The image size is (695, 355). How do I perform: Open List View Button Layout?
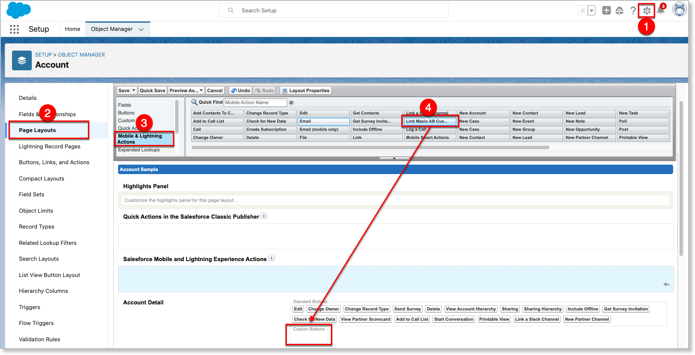49,275
